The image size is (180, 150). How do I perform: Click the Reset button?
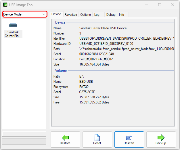click(97, 139)
